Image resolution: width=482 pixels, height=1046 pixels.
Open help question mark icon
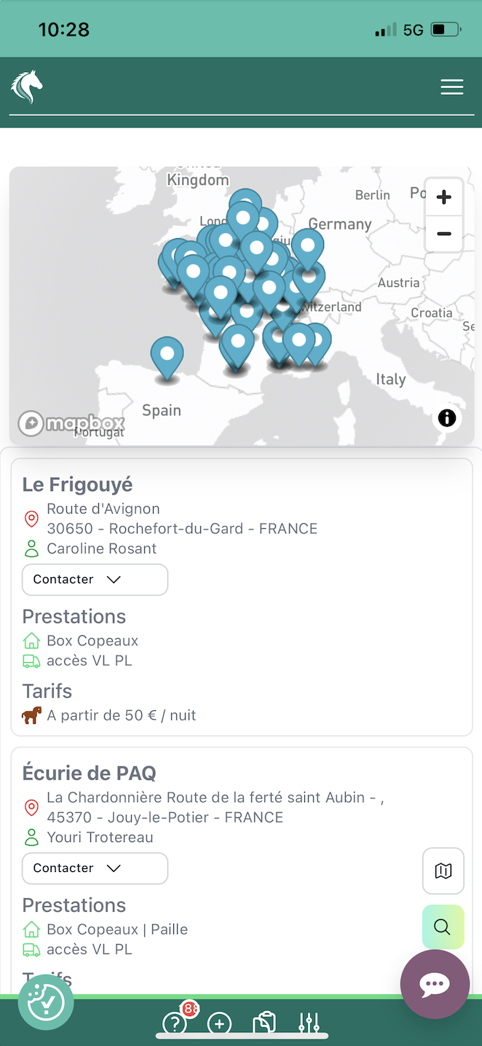tap(175, 1023)
